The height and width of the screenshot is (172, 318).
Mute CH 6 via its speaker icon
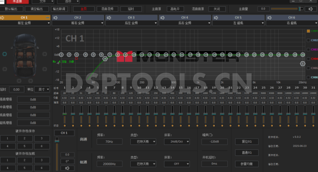click(270, 18)
